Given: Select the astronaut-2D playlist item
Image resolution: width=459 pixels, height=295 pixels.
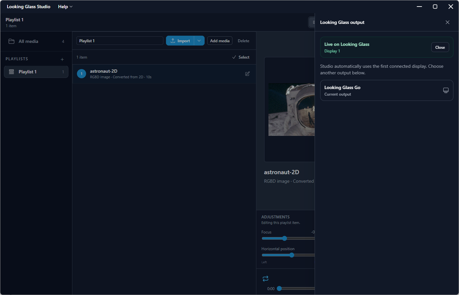Looking at the screenshot, I should point(164,74).
